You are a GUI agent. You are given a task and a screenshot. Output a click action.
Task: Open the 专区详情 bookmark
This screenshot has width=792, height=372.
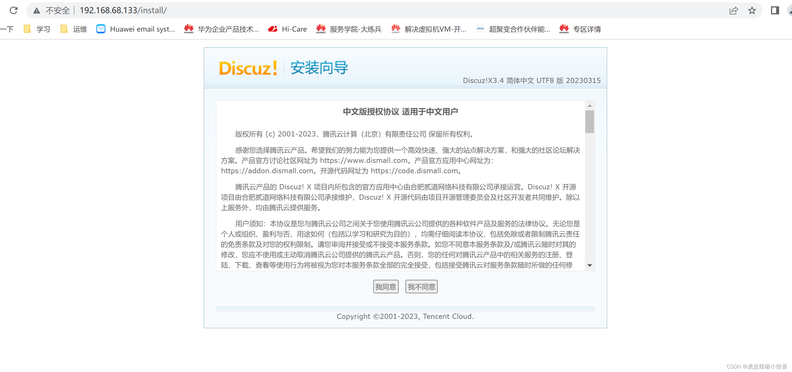pos(580,29)
